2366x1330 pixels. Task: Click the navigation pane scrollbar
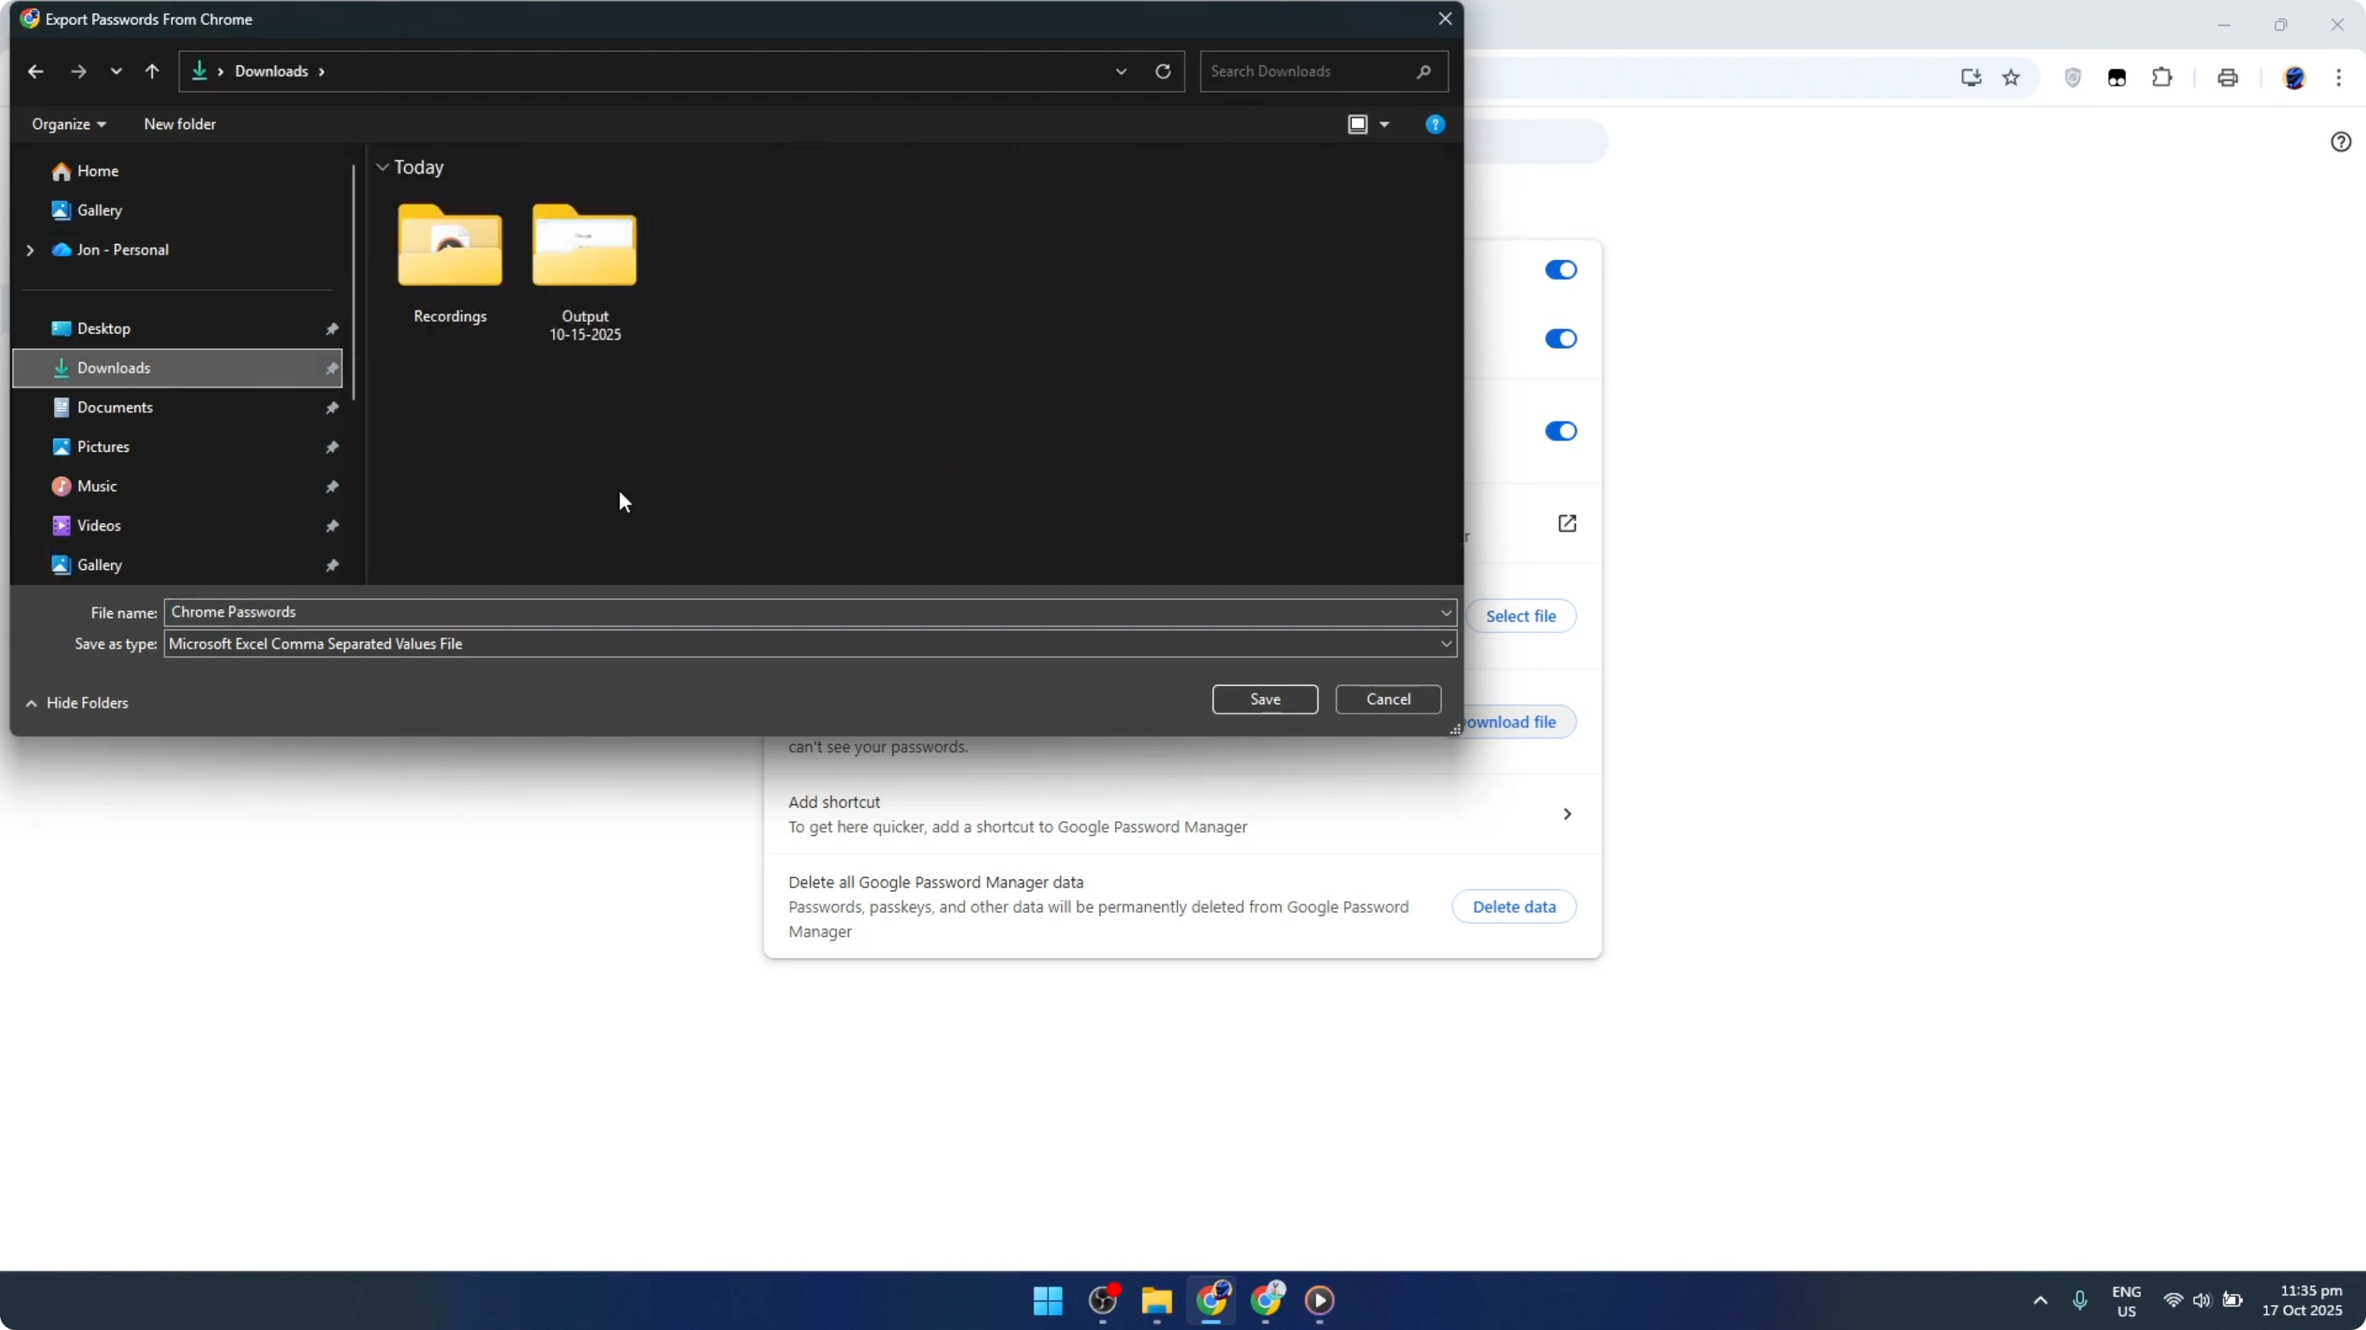tap(354, 283)
